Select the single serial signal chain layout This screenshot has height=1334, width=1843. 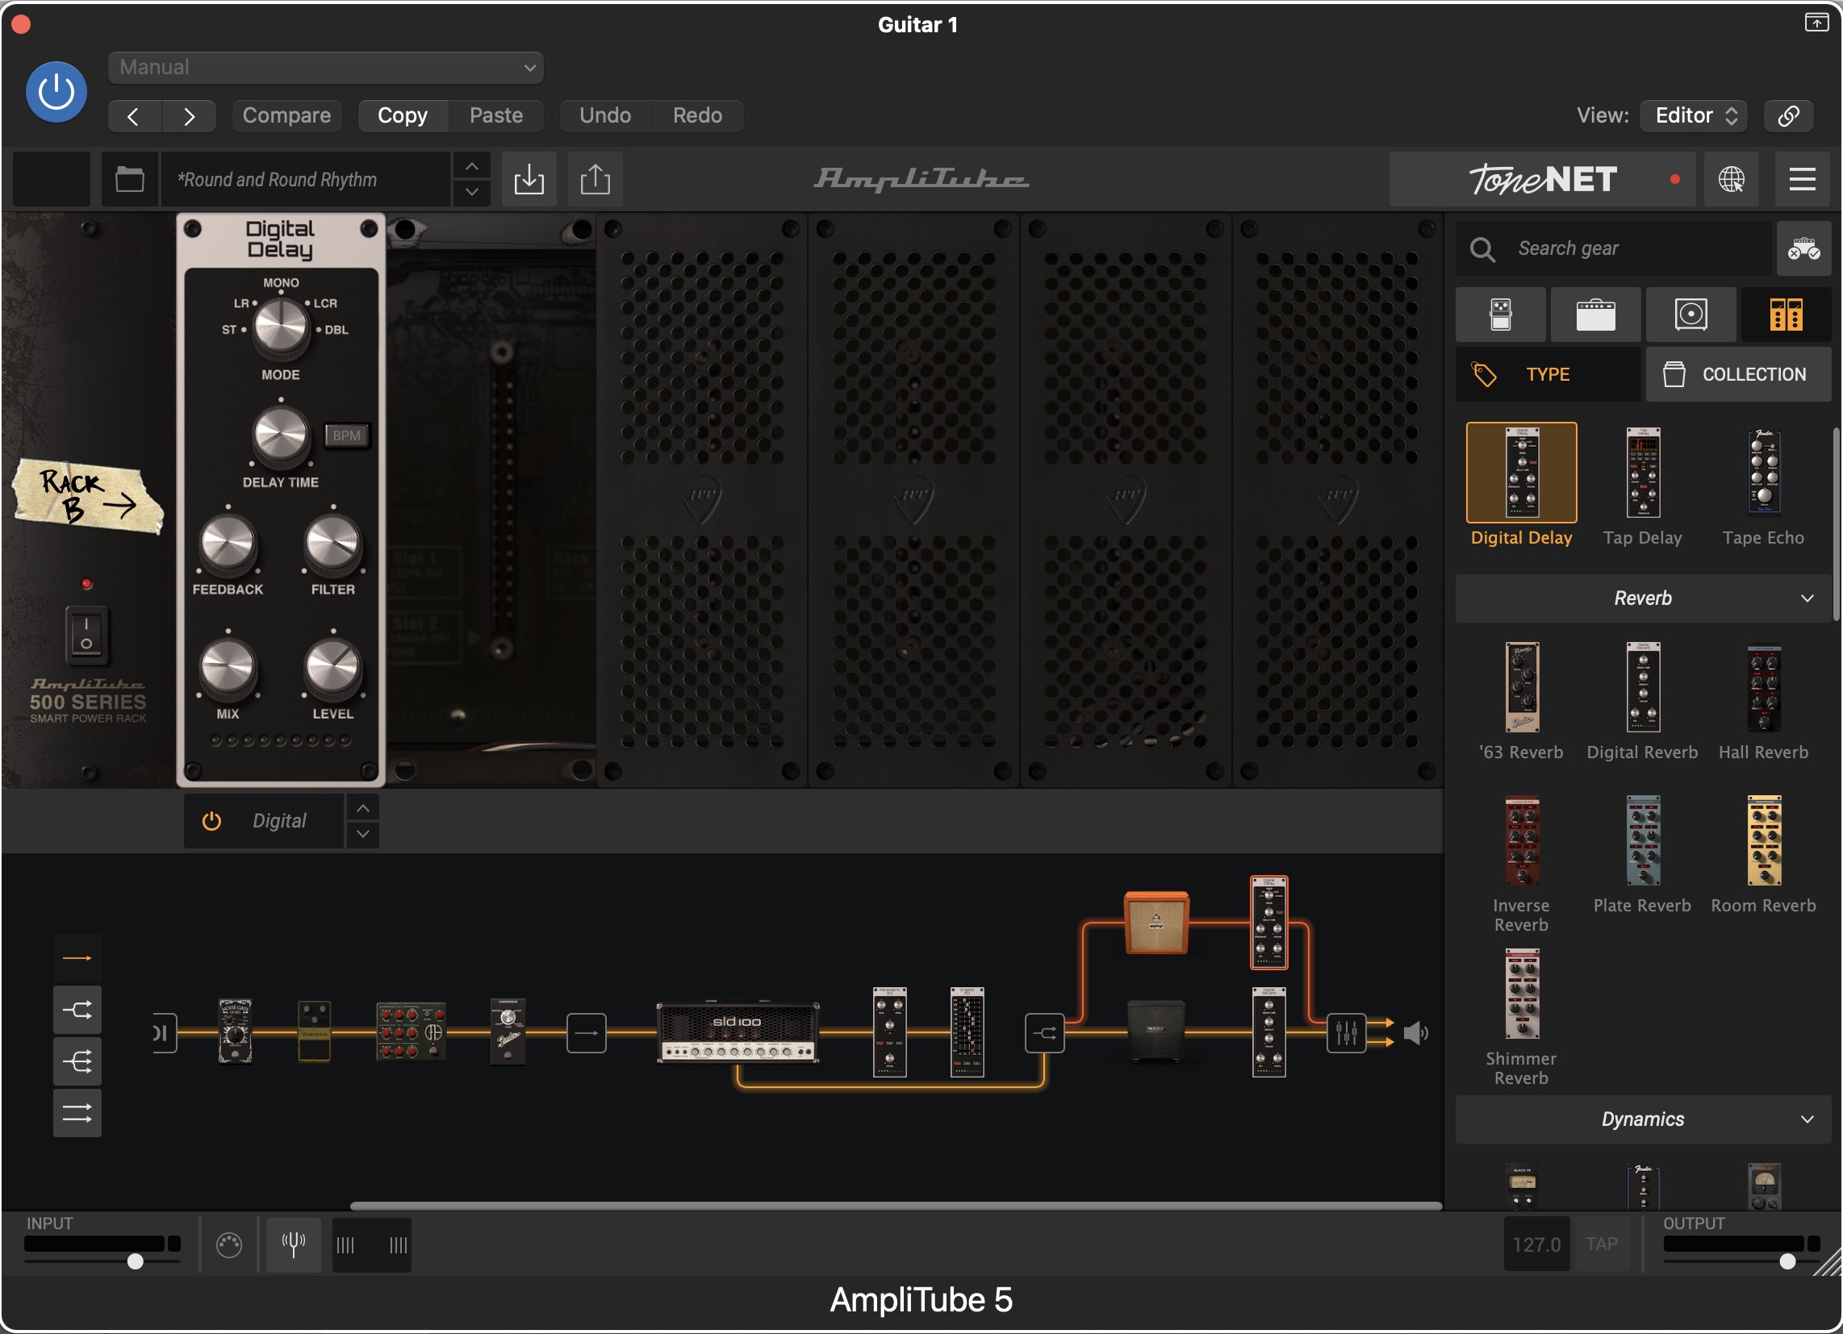click(77, 959)
